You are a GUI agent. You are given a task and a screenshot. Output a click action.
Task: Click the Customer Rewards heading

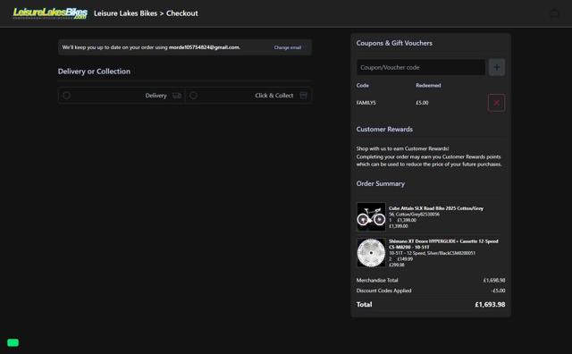[x=384, y=130]
